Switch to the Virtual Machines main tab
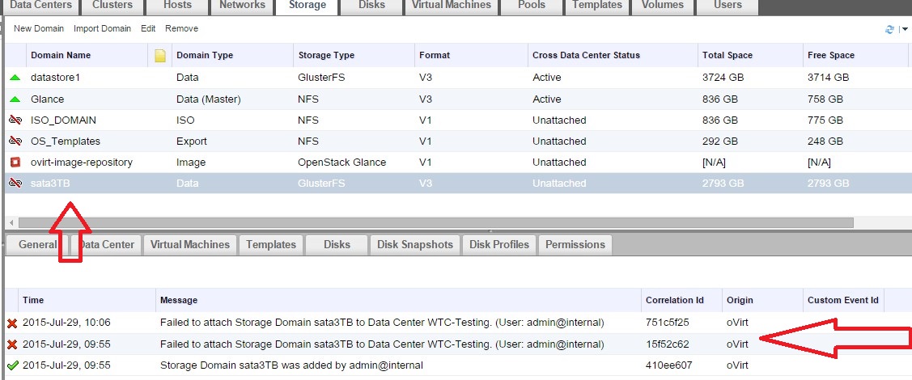 click(451, 6)
